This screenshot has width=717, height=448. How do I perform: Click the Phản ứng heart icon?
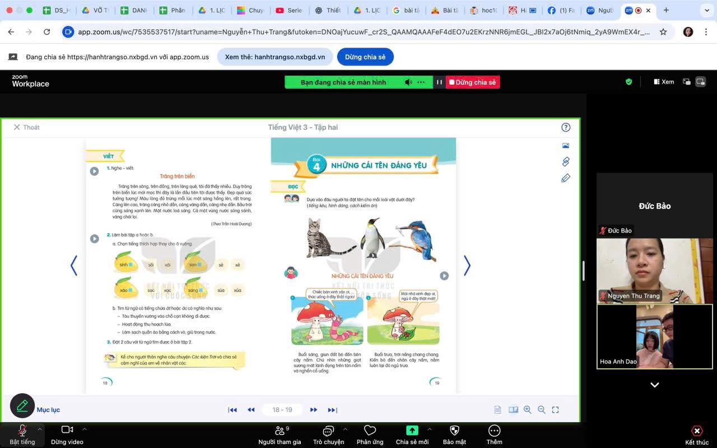[370, 431]
